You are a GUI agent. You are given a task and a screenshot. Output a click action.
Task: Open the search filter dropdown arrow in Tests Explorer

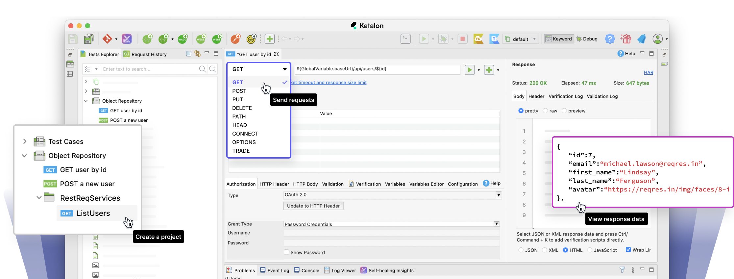pos(96,69)
